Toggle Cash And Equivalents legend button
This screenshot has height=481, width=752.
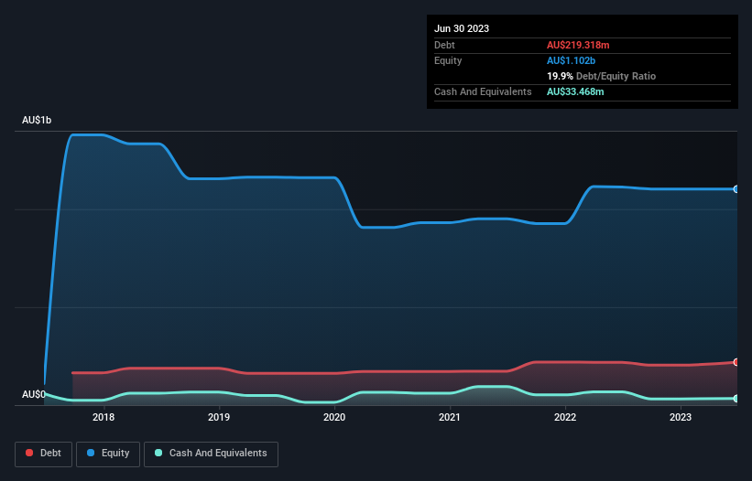coord(211,454)
